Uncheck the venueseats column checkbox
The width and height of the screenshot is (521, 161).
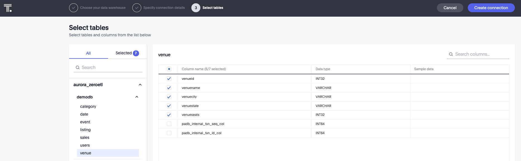(x=169, y=115)
